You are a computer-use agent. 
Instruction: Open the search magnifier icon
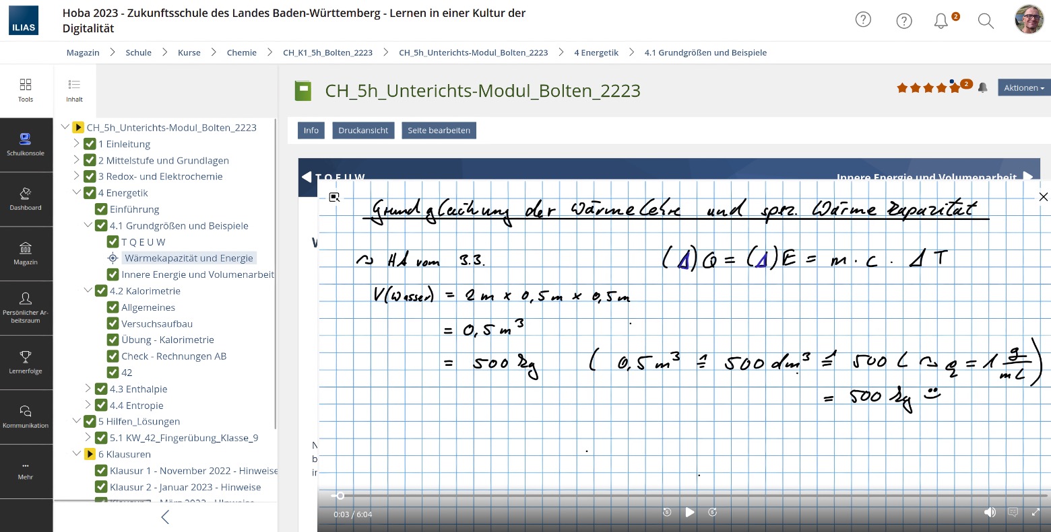tap(986, 21)
